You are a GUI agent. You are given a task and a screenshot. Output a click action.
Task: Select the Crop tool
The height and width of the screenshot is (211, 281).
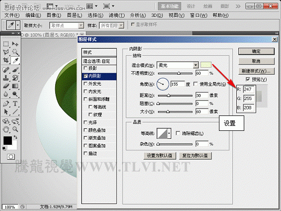click(x=6, y=61)
